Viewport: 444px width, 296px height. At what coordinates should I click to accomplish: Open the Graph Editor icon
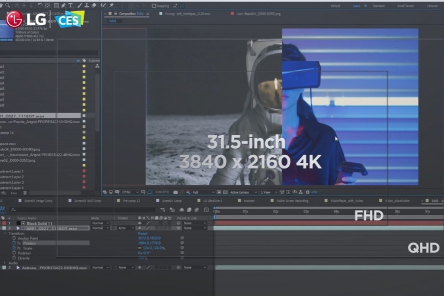click(x=206, y=210)
